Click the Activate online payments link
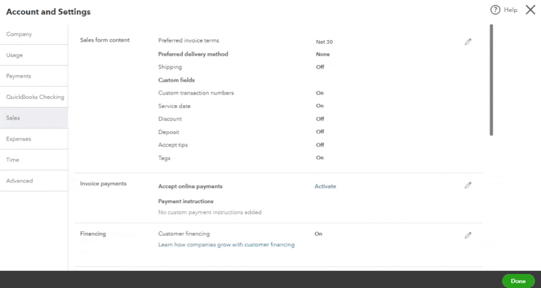This screenshot has height=288, width=541. click(x=325, y=186)
